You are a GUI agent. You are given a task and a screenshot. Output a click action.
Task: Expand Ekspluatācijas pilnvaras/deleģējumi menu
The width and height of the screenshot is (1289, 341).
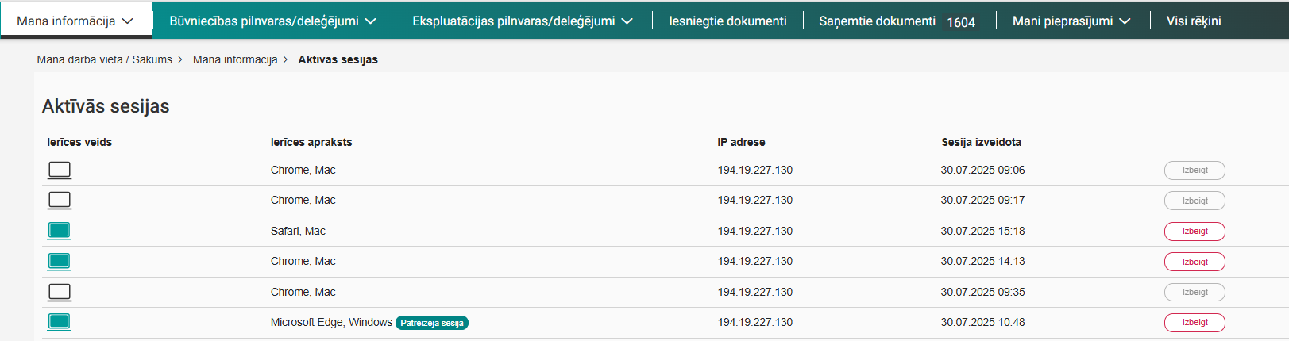point(523,21)
